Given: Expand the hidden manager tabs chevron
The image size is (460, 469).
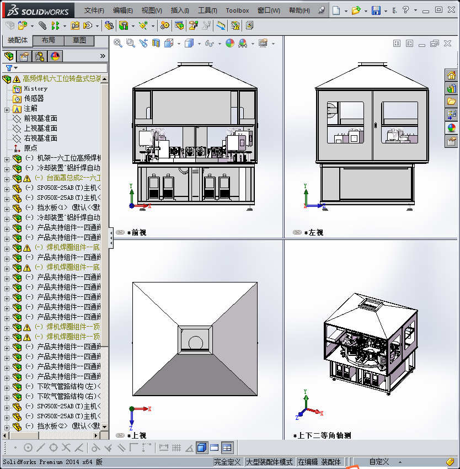Looking at the screenshot, I should click(x=103, y=56).
